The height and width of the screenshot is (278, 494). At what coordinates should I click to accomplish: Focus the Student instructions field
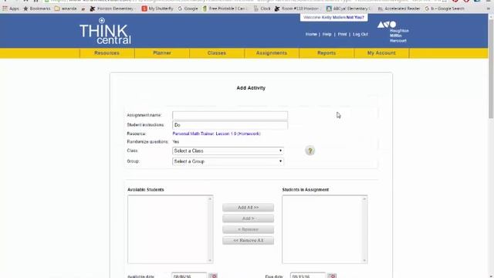(x=230, y=125)
